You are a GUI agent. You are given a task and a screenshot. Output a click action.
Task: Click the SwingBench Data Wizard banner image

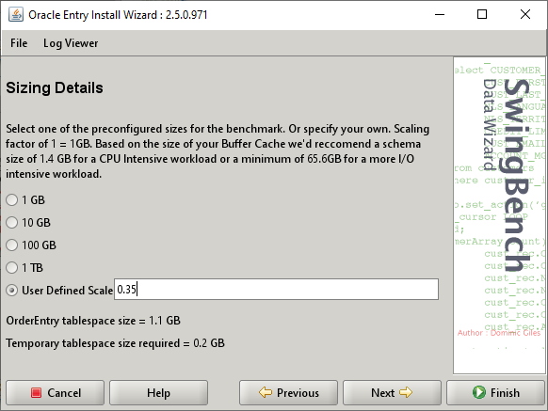pos(499,215)
